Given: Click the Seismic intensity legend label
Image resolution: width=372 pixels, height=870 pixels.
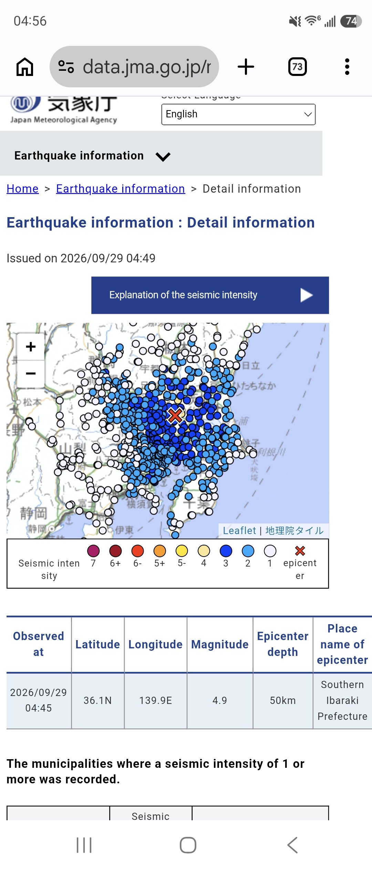Looking at the screenshot, I should [x=49, y=570].
